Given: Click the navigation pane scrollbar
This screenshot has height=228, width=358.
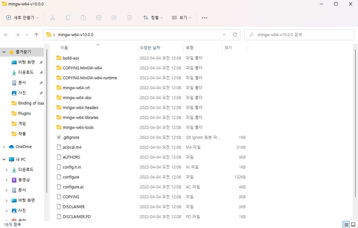Looking at the screenshot, I should 47,121.
